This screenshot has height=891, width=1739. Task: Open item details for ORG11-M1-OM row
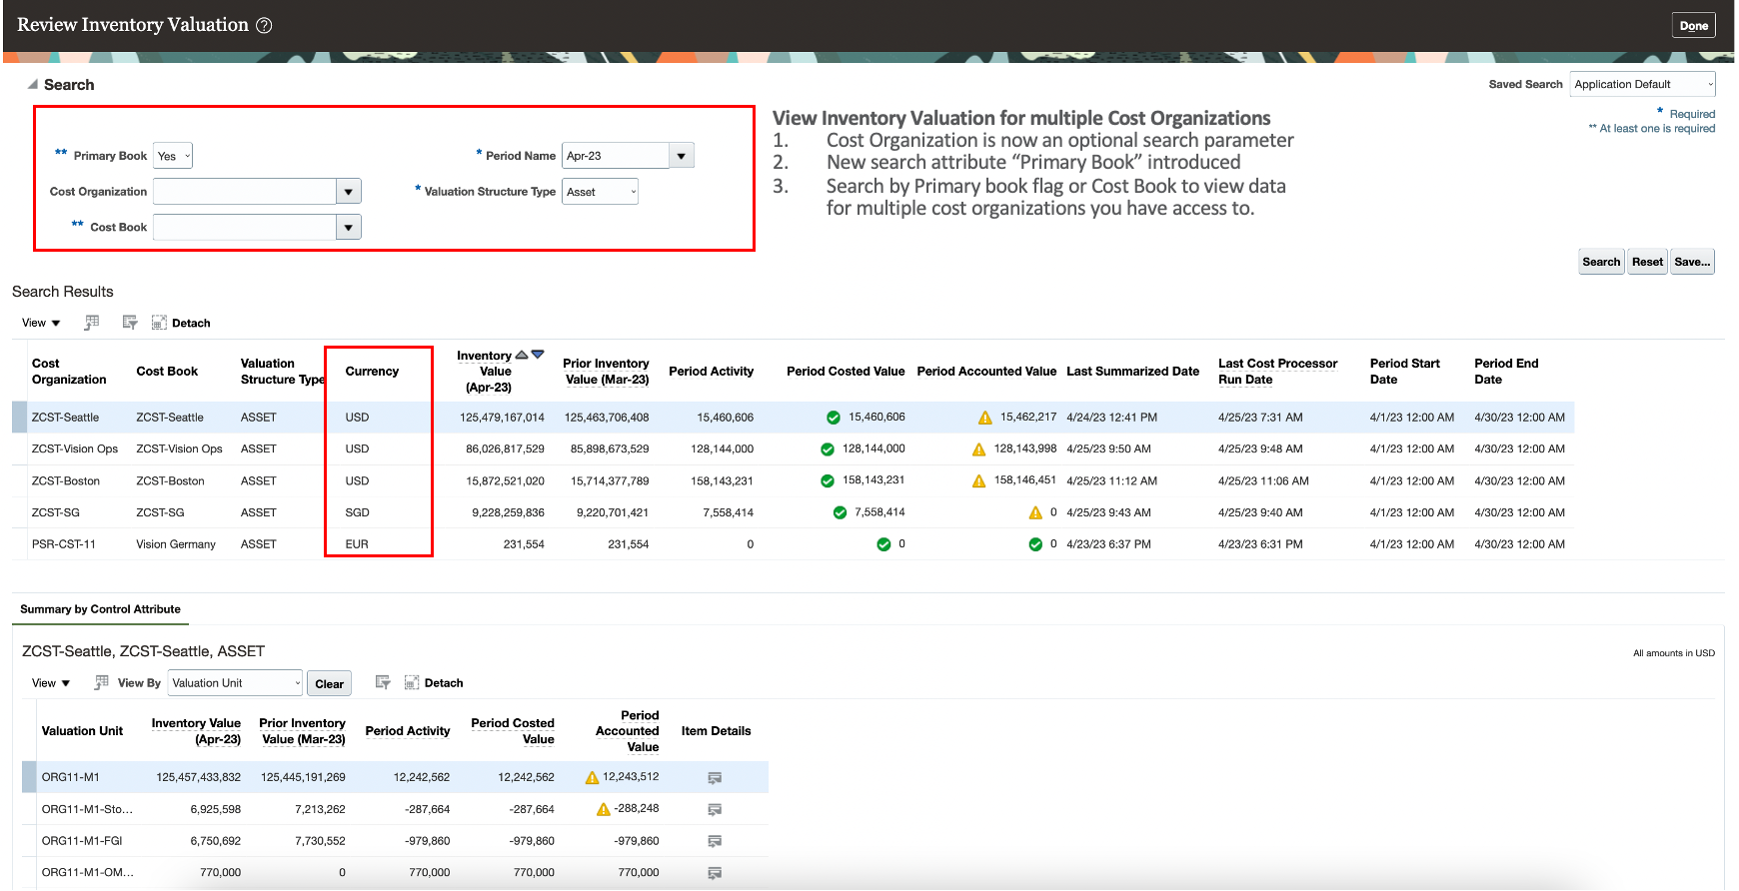click(x=715, y=873)
